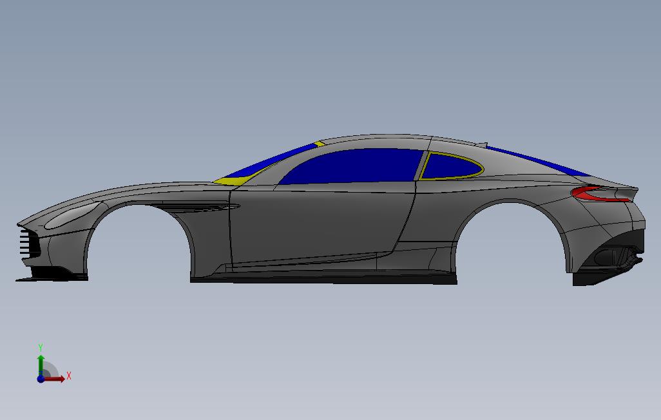This screenshot has width=661, height=420.
Task: Select the front fender side vent
Action: 198,207
